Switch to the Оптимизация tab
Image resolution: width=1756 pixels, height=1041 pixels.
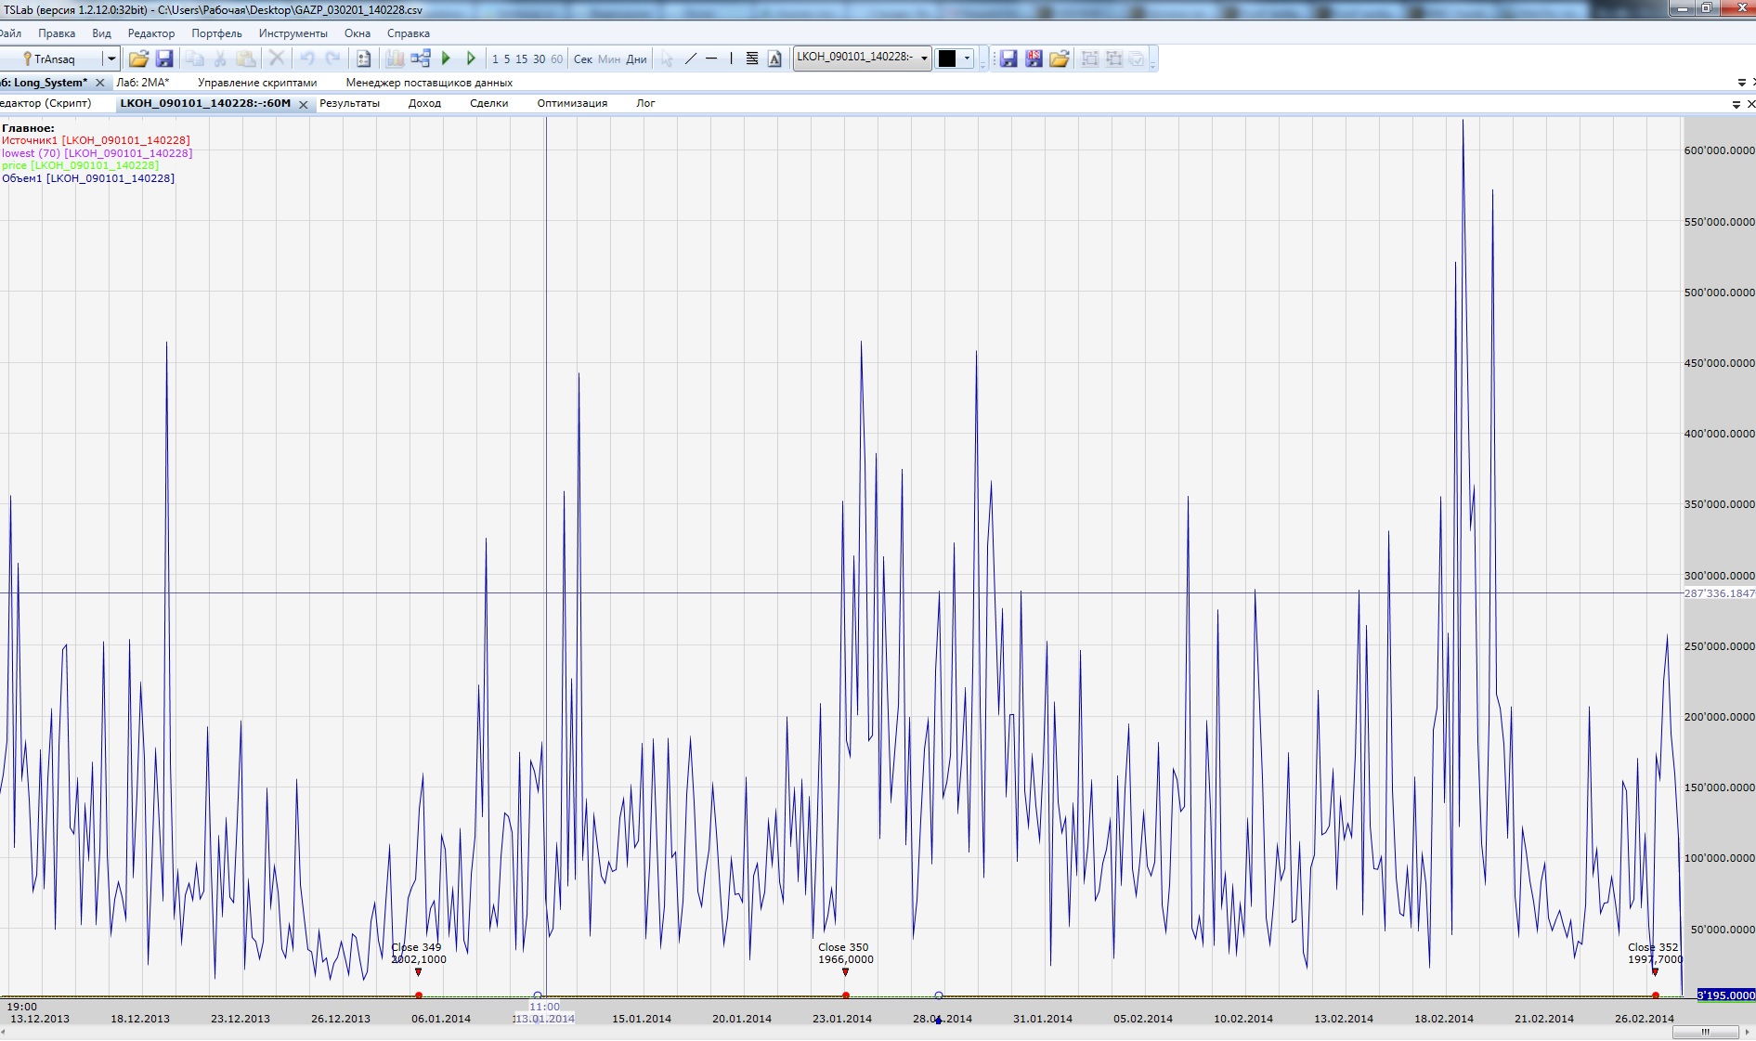click(x=572, y=103)
